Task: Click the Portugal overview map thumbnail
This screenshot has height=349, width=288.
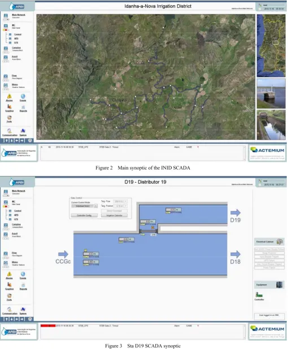Action: pos(271,46)
